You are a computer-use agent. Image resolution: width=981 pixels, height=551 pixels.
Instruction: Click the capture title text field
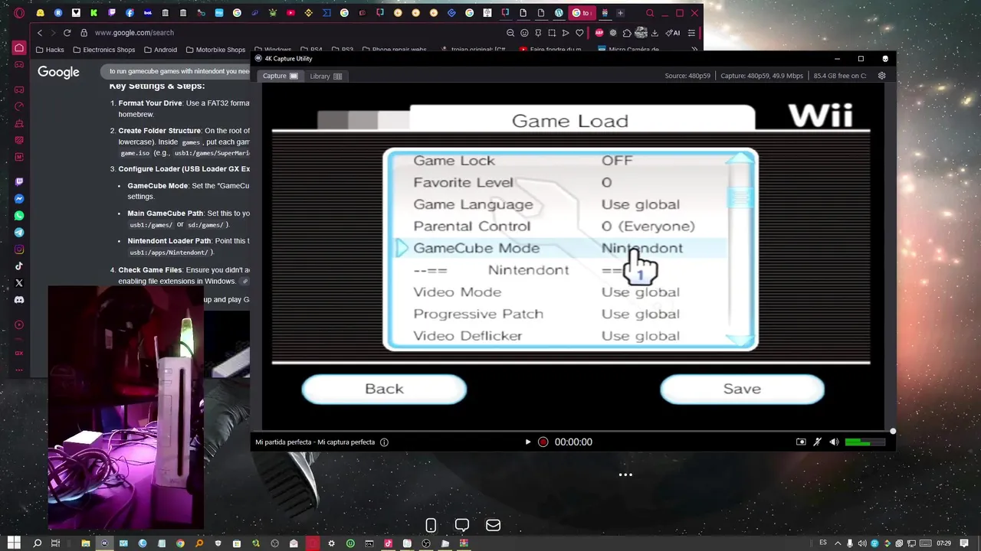[315, 442]
